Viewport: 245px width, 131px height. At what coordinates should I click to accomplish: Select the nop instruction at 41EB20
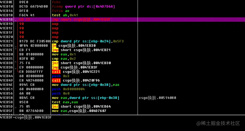[55, 37]
